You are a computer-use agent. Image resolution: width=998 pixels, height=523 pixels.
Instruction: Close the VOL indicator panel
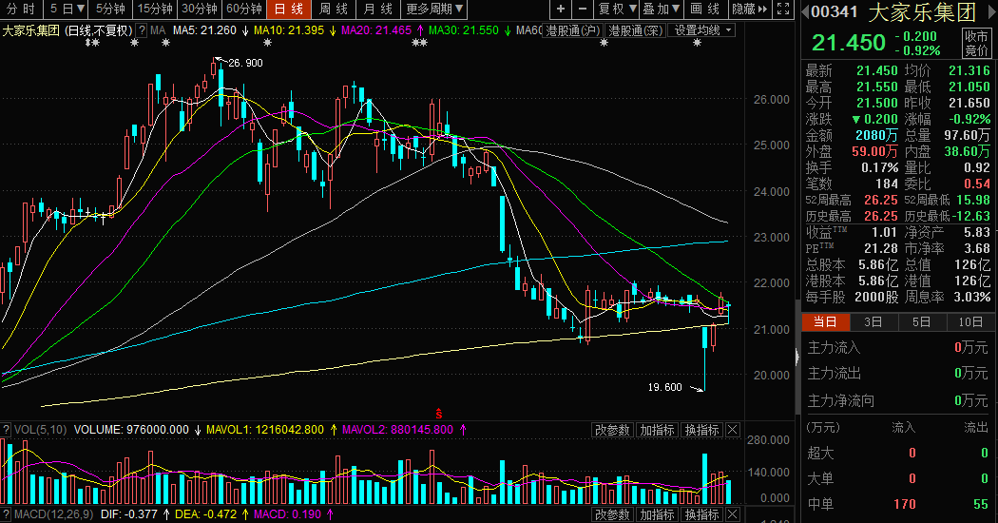(733, 431)
